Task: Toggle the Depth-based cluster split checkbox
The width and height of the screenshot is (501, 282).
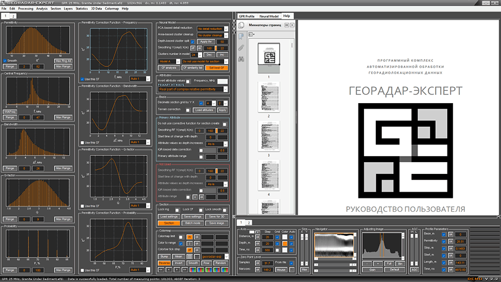Action: [x=193, y=42]
